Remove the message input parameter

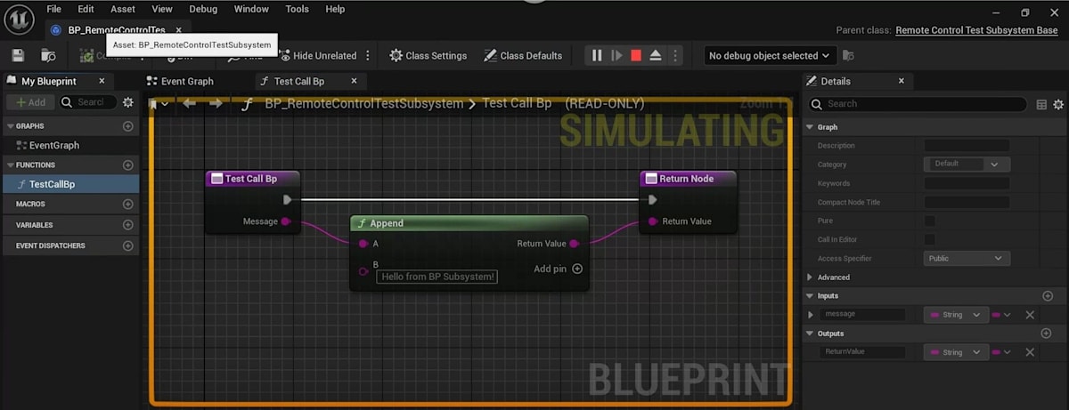(x=1030, y=315)
